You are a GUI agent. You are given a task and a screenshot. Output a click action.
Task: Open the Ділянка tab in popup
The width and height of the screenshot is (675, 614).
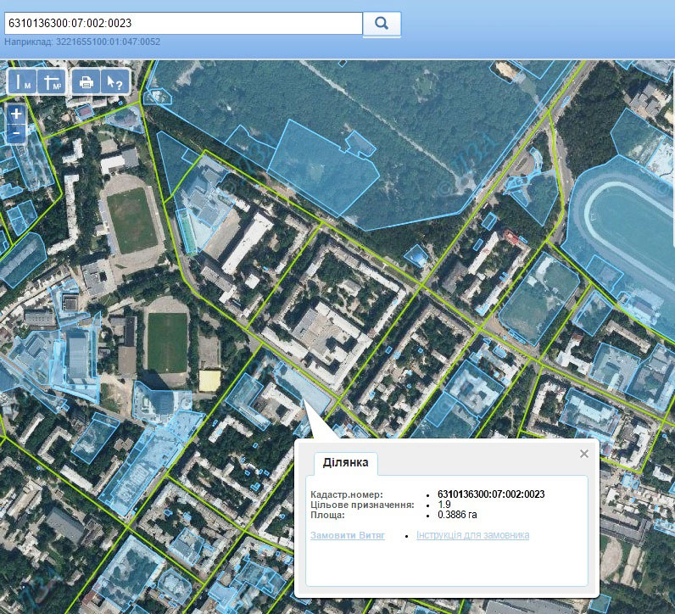click(x=346, y=463)
